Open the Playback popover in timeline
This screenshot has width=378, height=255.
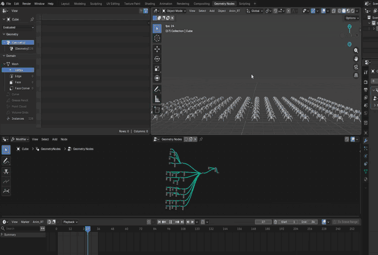70,222
